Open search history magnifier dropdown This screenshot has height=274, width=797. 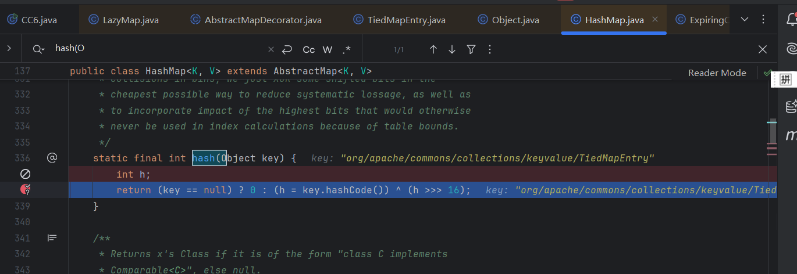point(38,49)
